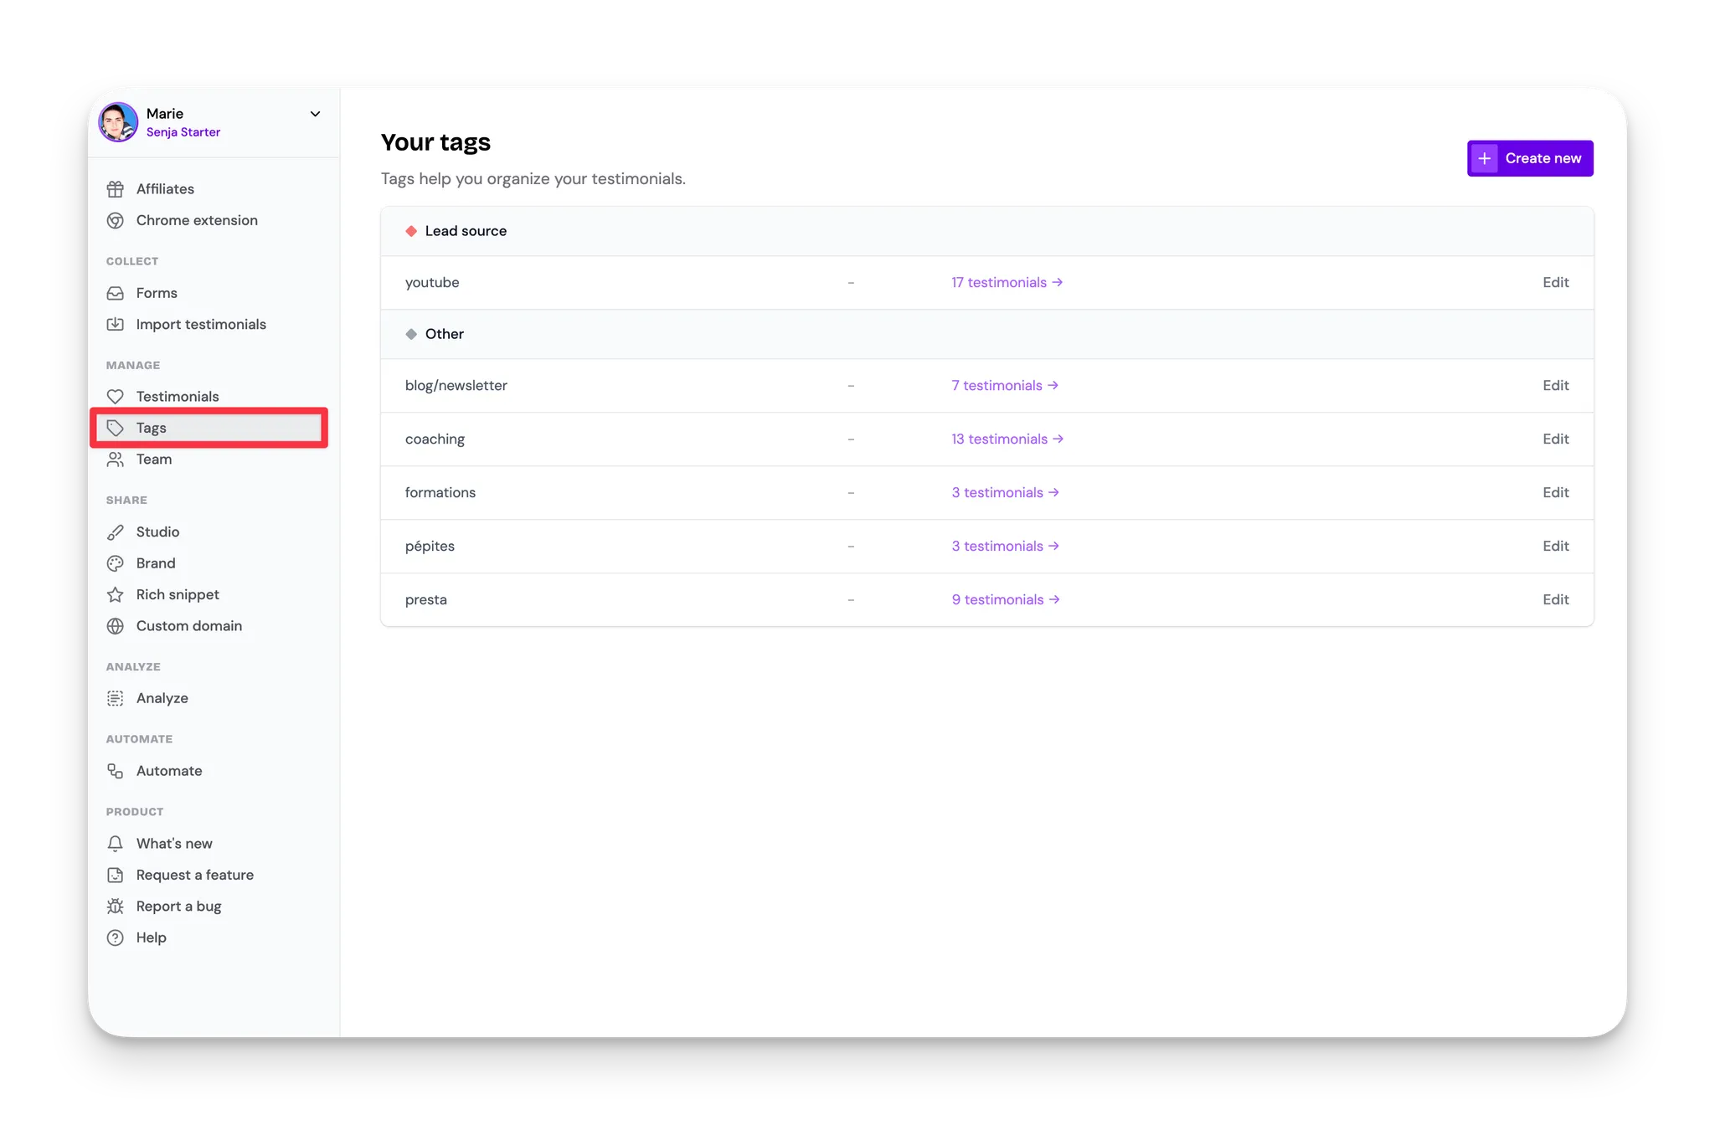Select Tags in the sidebar

point(152,428)
